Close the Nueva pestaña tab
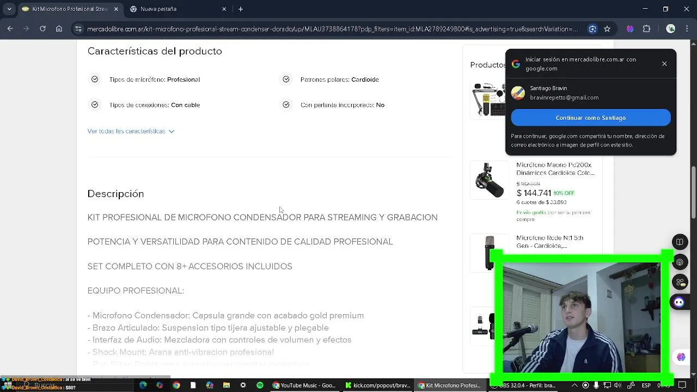697x392 pixels. tap(224, 9)
